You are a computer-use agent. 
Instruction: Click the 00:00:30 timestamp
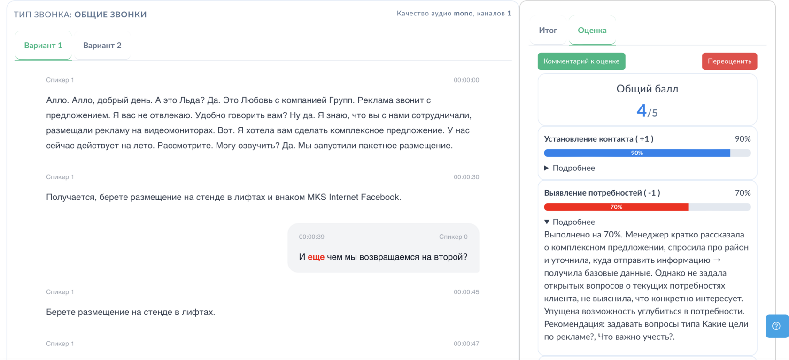pyautogui.click(x=466, y=177)
